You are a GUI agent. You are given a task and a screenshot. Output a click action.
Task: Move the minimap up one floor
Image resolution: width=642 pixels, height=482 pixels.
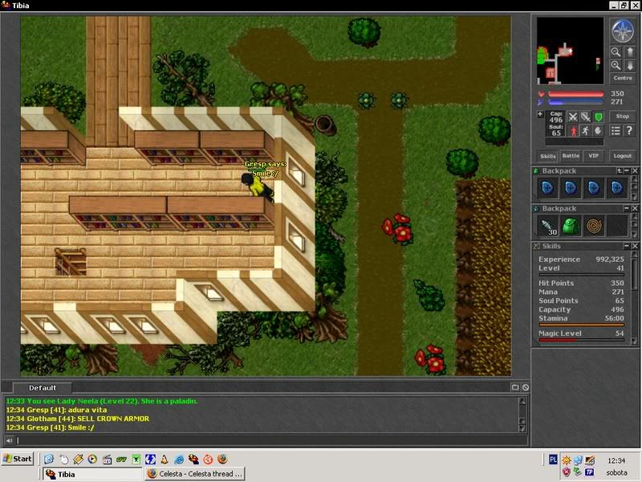(x=630, y=51)
